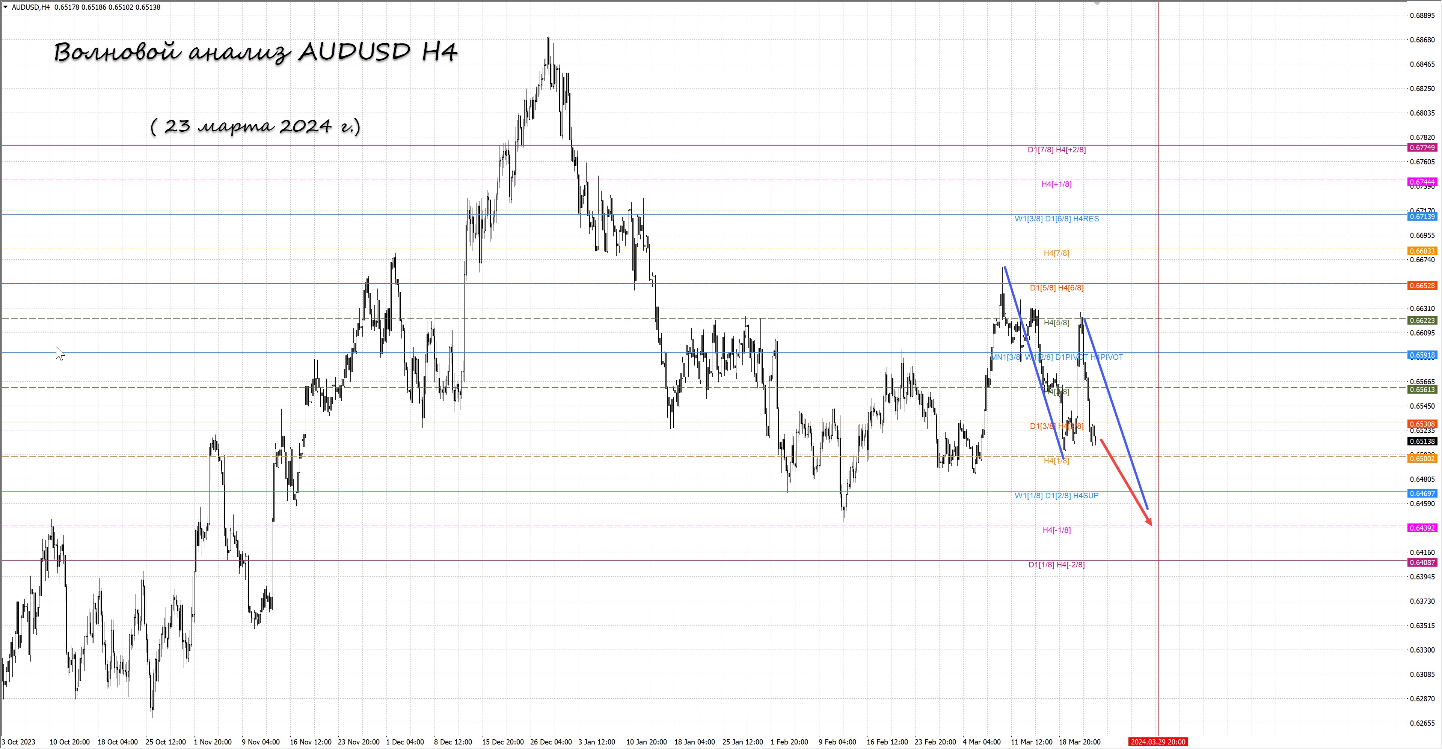Click the 'D1[1/8] H4[-2/8]' level label
1442x749 pixels.
click(x=1056, y=565)
